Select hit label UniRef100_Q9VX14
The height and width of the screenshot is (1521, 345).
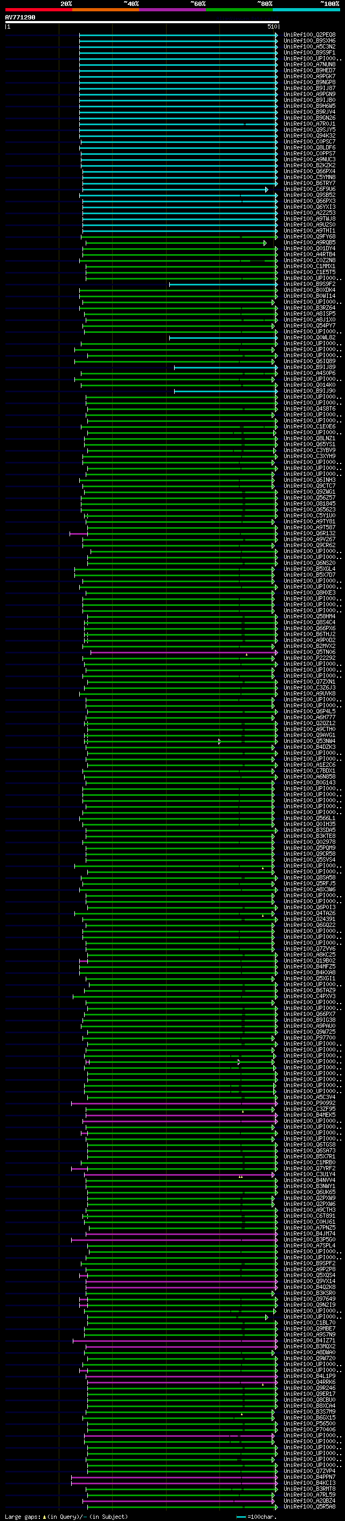point(309,1281)
